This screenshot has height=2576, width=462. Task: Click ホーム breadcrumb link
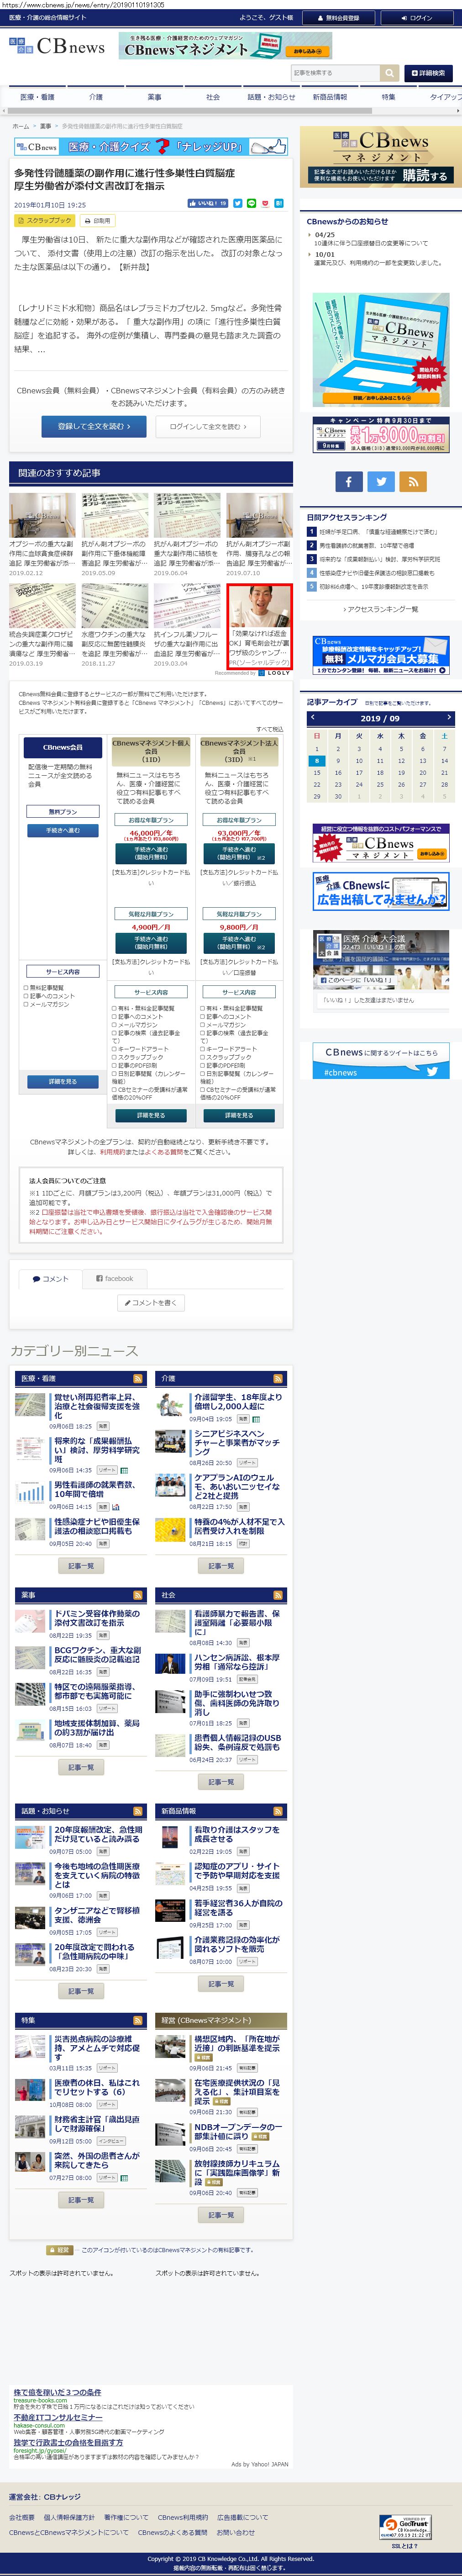[20, 126]
